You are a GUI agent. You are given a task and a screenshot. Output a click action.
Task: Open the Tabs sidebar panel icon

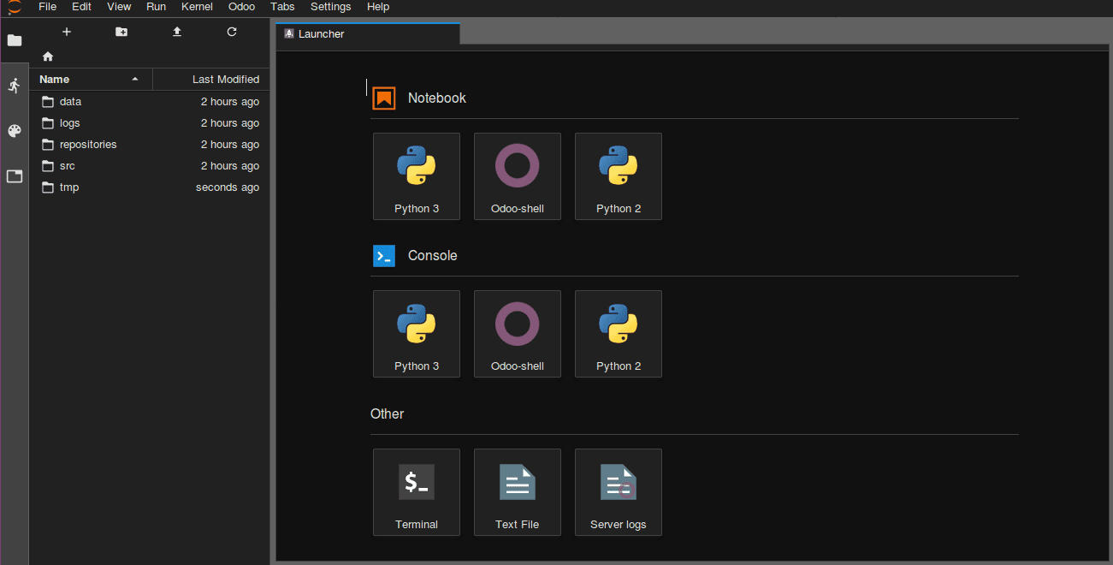15,176
